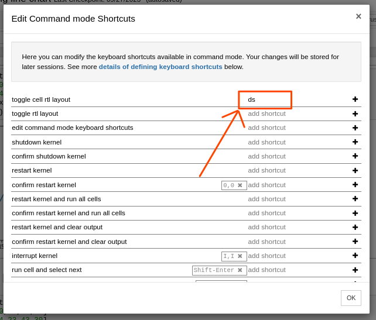The width and height of the screenshot is (376, 320).
Task: Focus shortcut field containing 'ds'
Action: click(265, 99)
